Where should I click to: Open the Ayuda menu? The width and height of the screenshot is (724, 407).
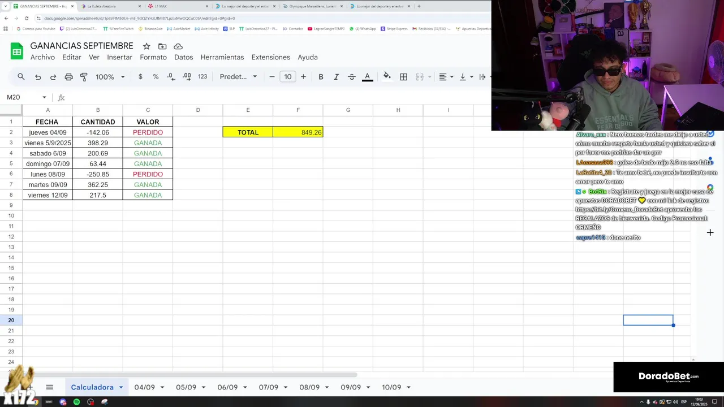coord(308,57)
